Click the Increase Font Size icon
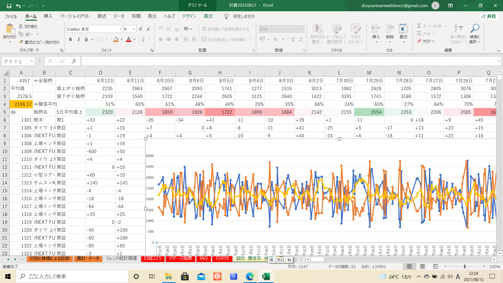Image resolution: width=503 pixels, height=283 pixels. [x=141, y=29]
